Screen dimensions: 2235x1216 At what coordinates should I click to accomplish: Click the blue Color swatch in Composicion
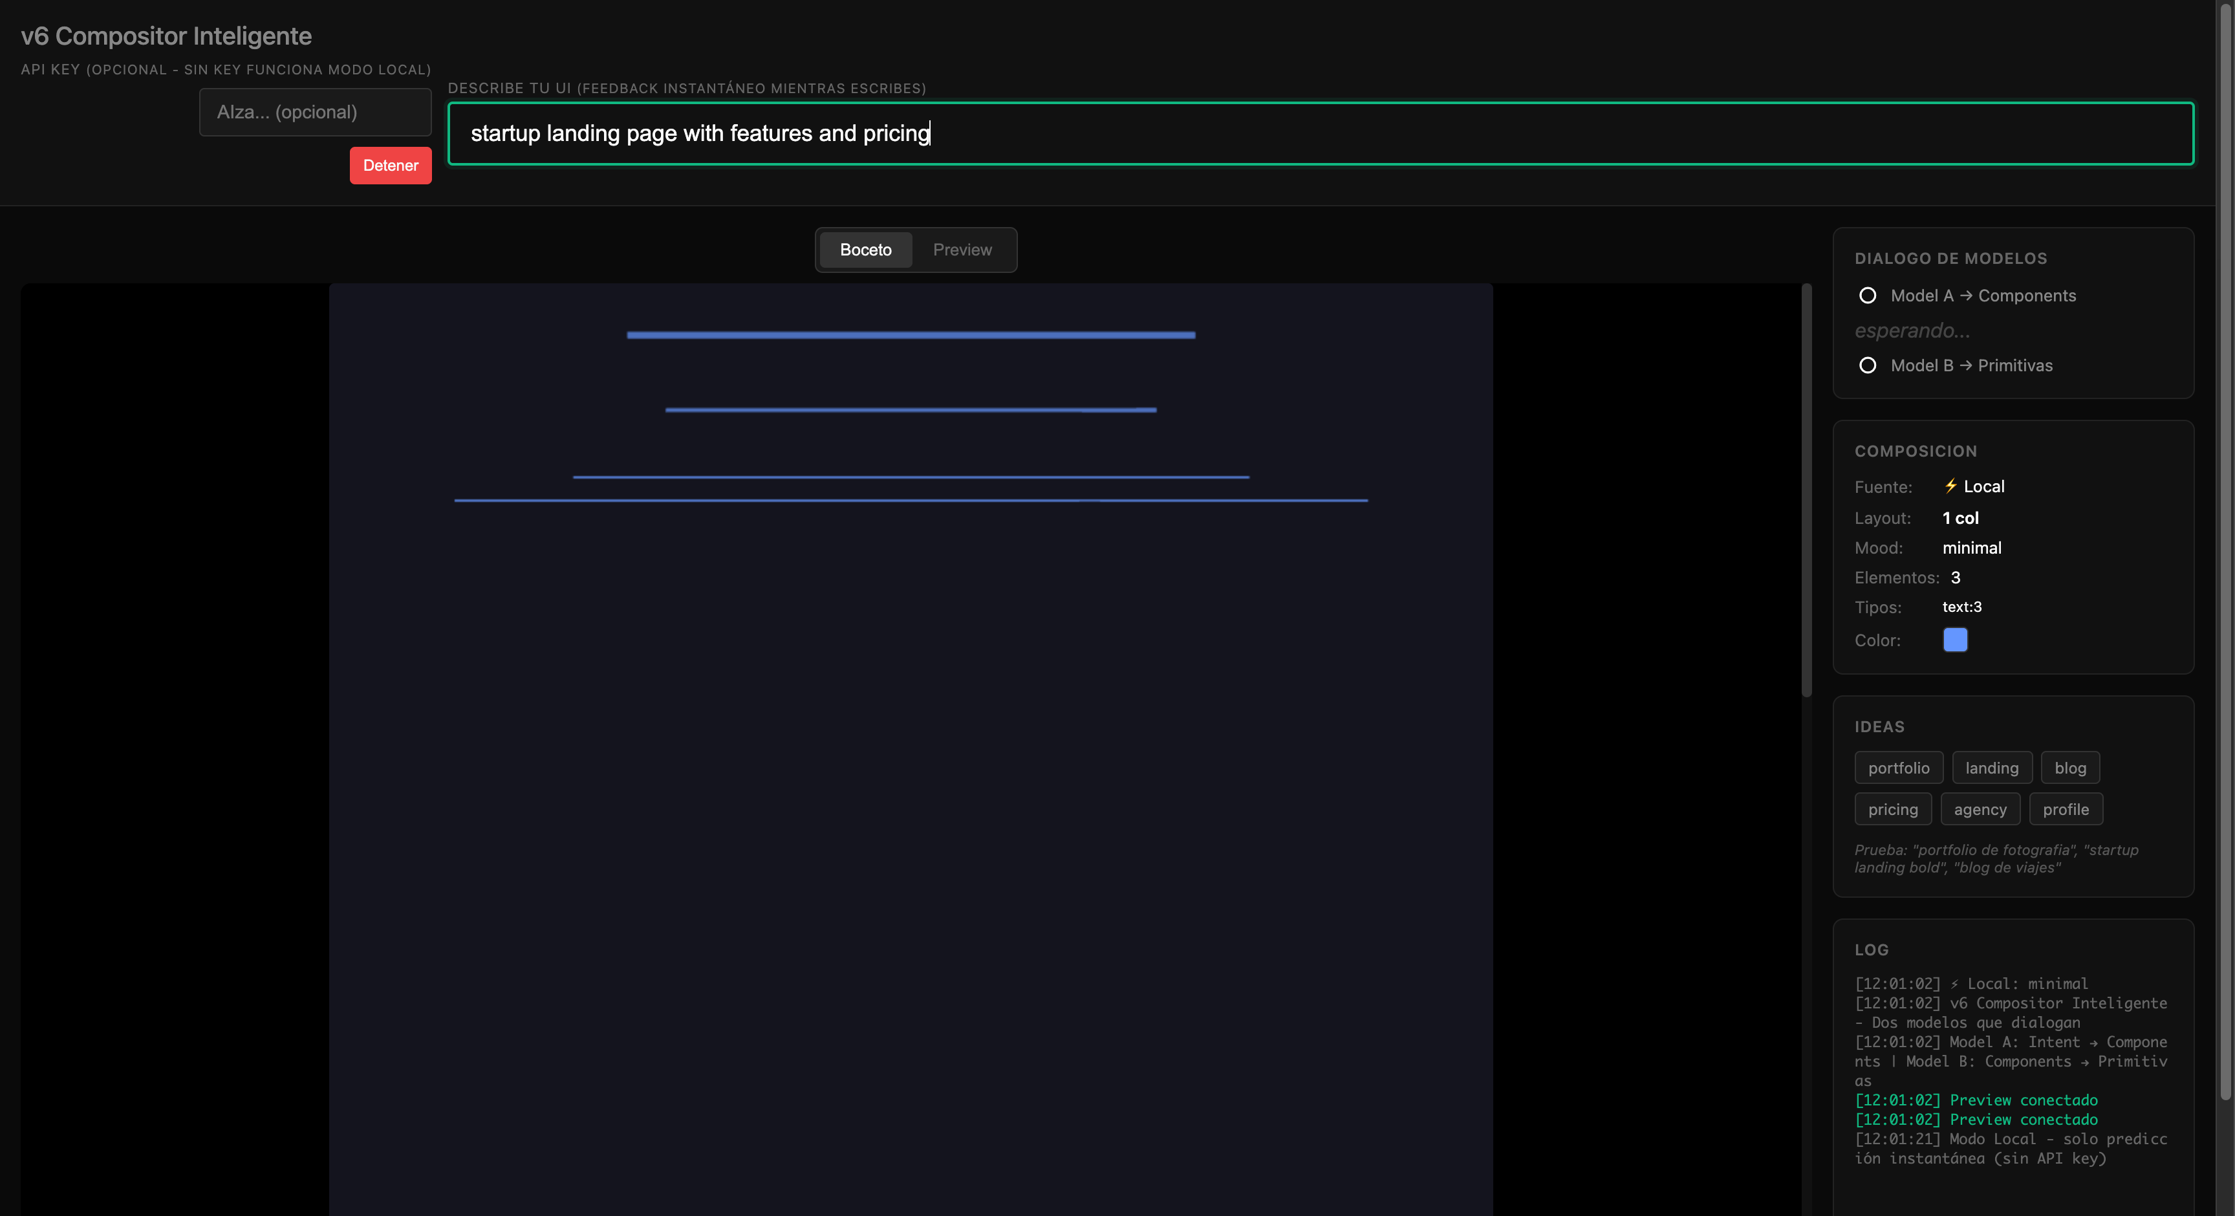coord(1955,640)
